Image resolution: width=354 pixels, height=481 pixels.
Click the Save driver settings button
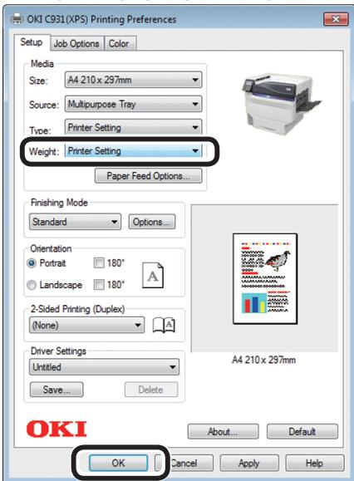pos(57,390)
